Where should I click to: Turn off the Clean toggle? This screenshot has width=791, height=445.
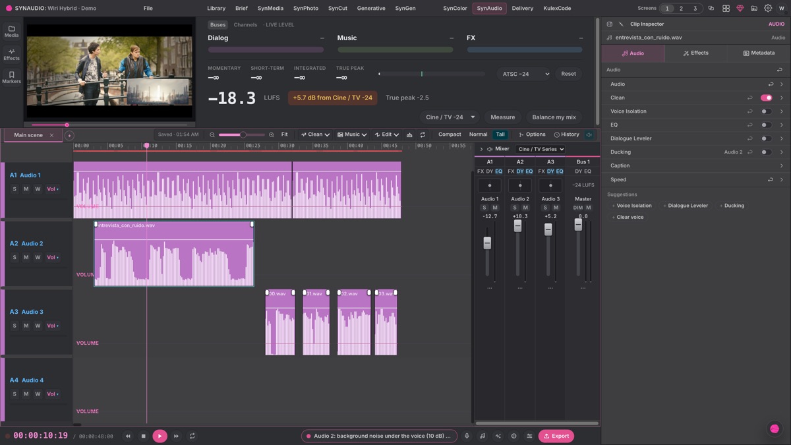point(766,98)
